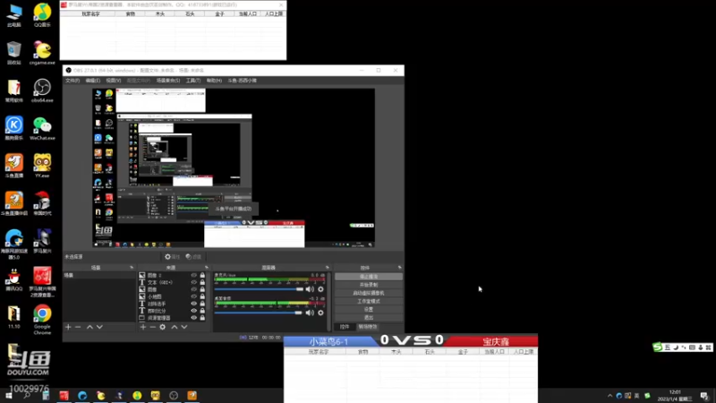Pop out the 来源 dock panel
716x403 pixels.
point(207,268)
